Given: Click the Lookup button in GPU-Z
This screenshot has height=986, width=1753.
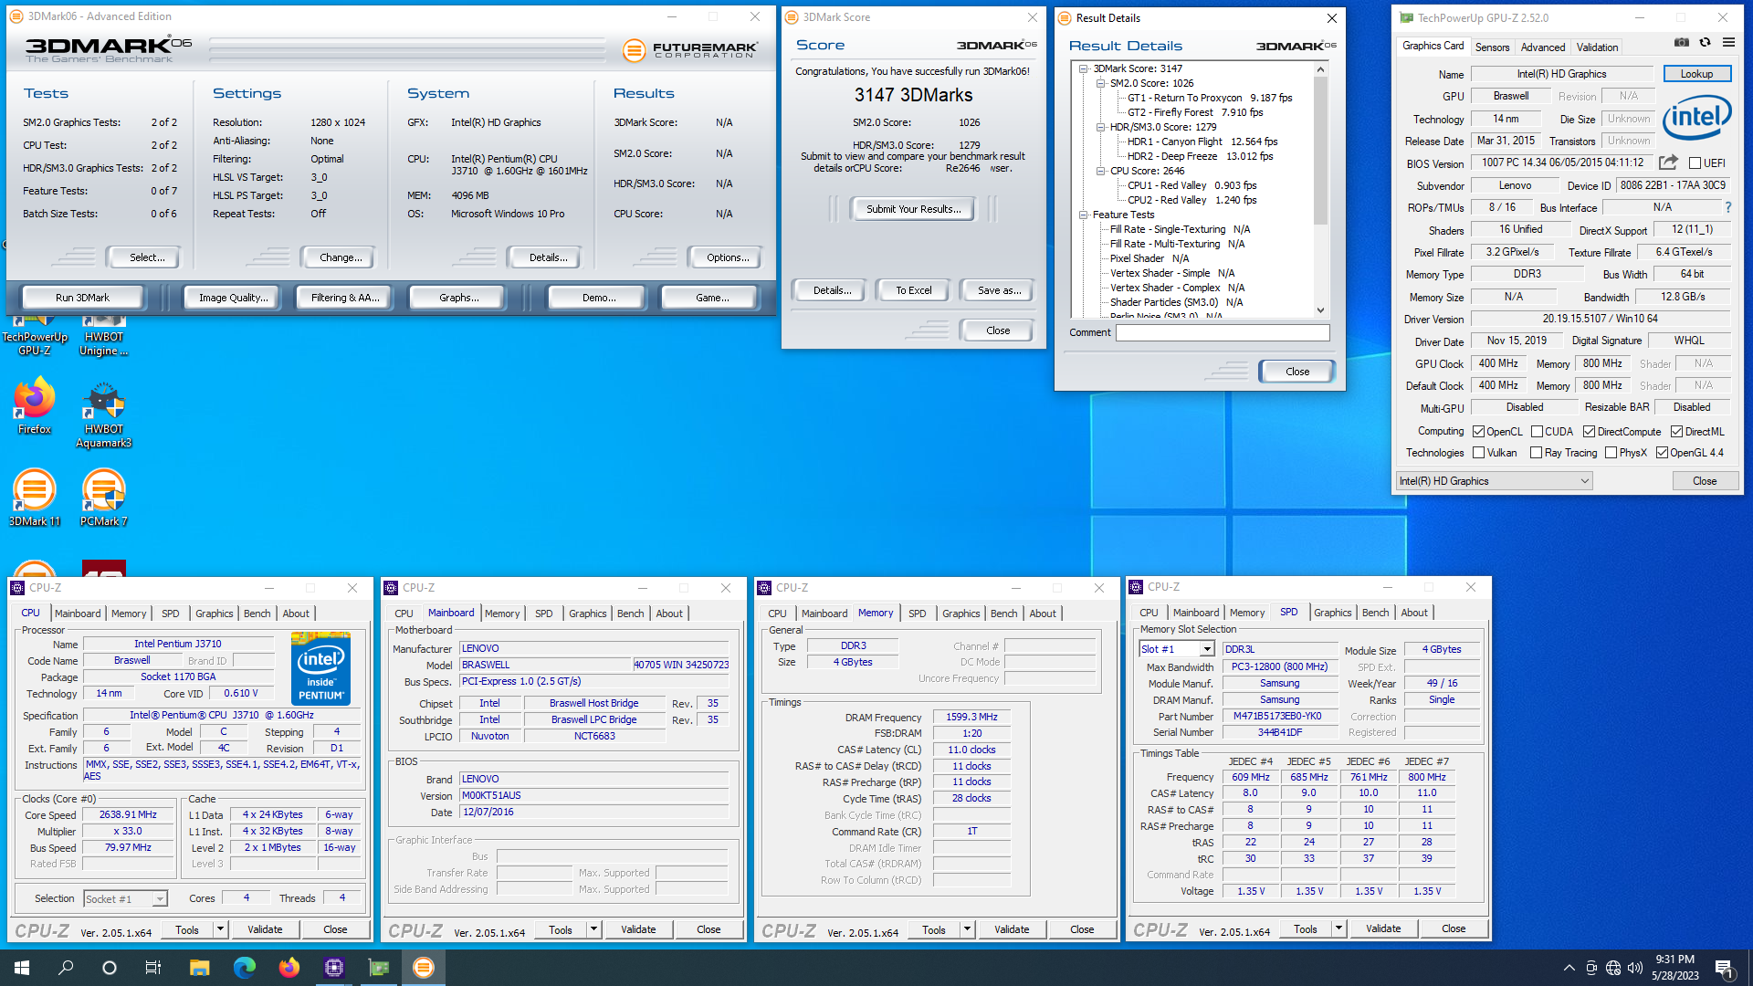Looking at the screenshot, I should click(x=1696, y=74).
